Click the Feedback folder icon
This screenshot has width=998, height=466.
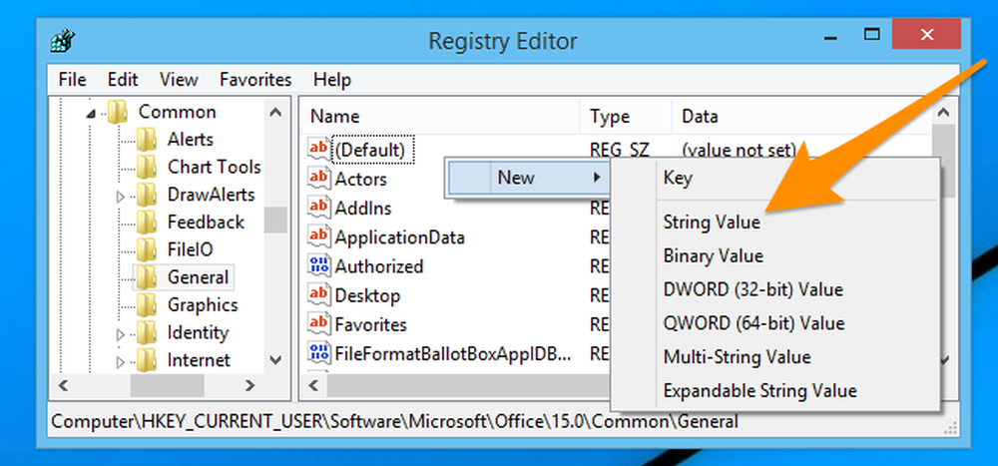147,223
